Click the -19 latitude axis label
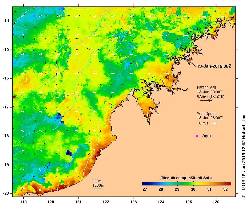This screenshot has height=207, width=249. click(x=6, y=165)
